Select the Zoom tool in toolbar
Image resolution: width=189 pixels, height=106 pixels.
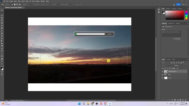pyautogui.click(x=2, y=61)
